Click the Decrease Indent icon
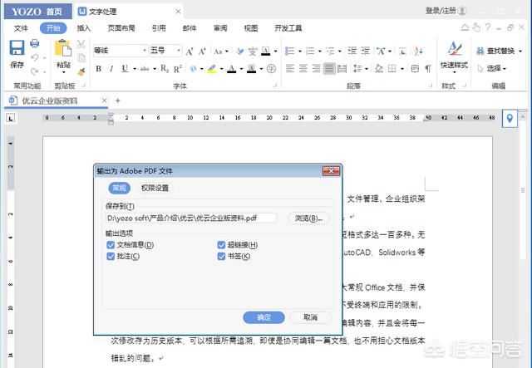 352,52
